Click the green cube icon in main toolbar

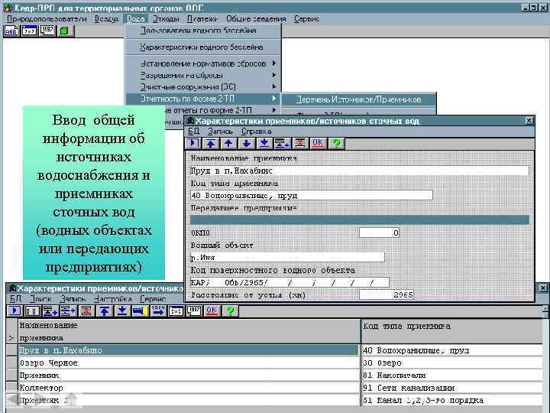[64, 31]
